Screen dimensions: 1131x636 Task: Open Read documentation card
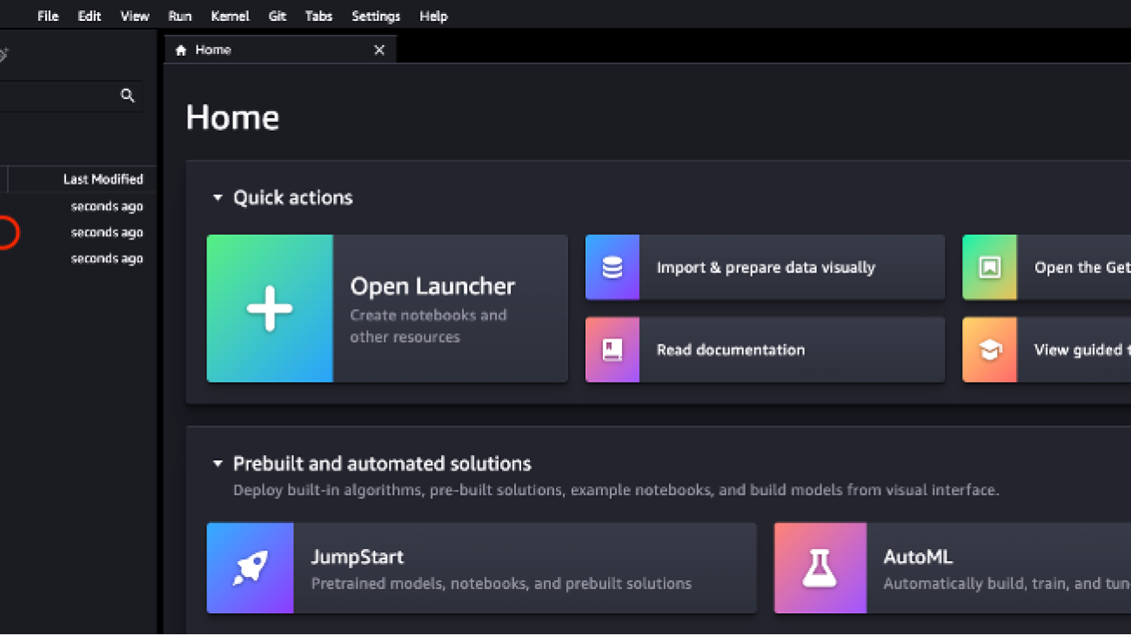(x=765, y=350)
